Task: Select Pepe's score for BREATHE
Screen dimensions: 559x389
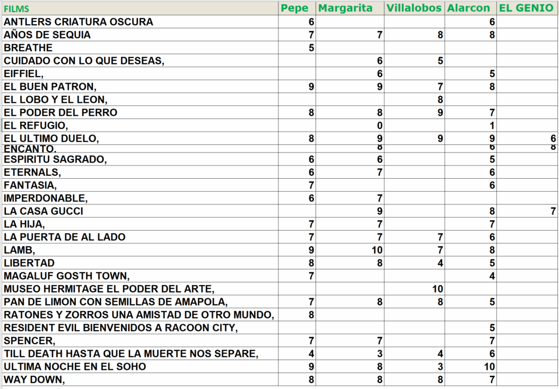Action: pos(311,48)
